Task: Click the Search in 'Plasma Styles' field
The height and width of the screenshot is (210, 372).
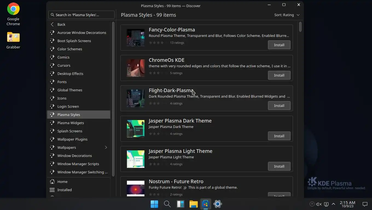Action: click(82, 15)
